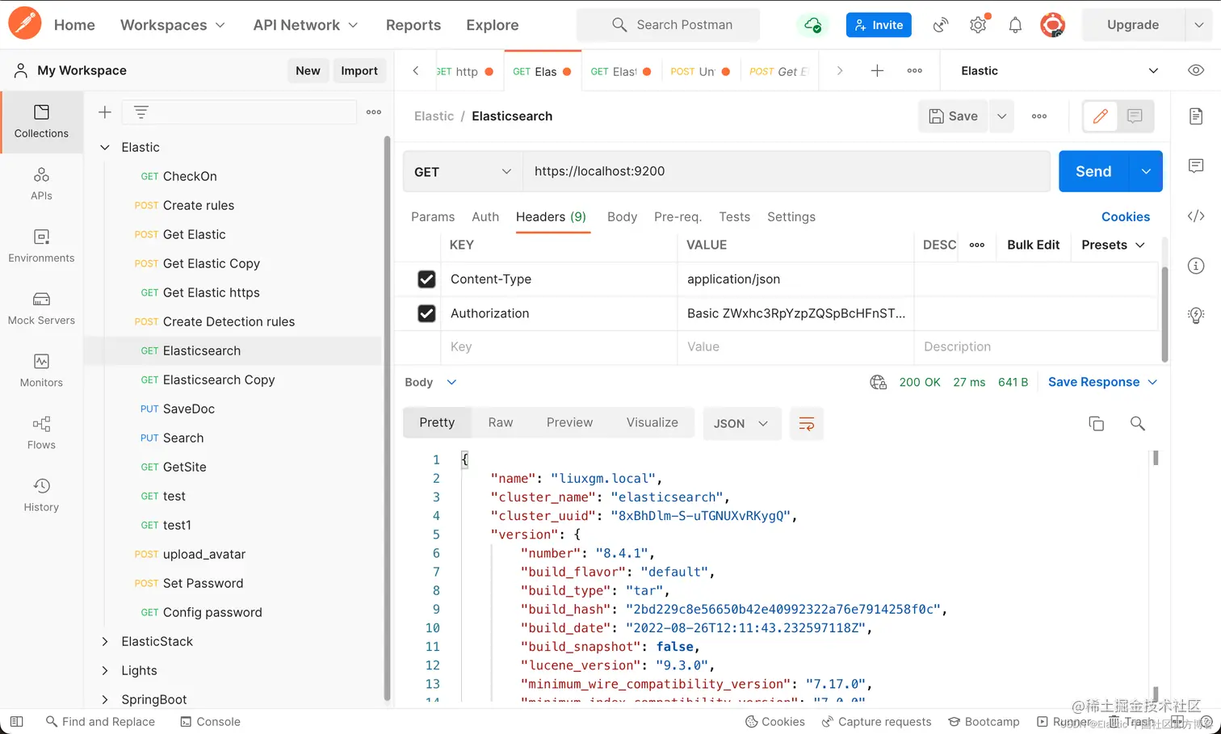Toggle line wrap icon in response

(x=806, y=424)
